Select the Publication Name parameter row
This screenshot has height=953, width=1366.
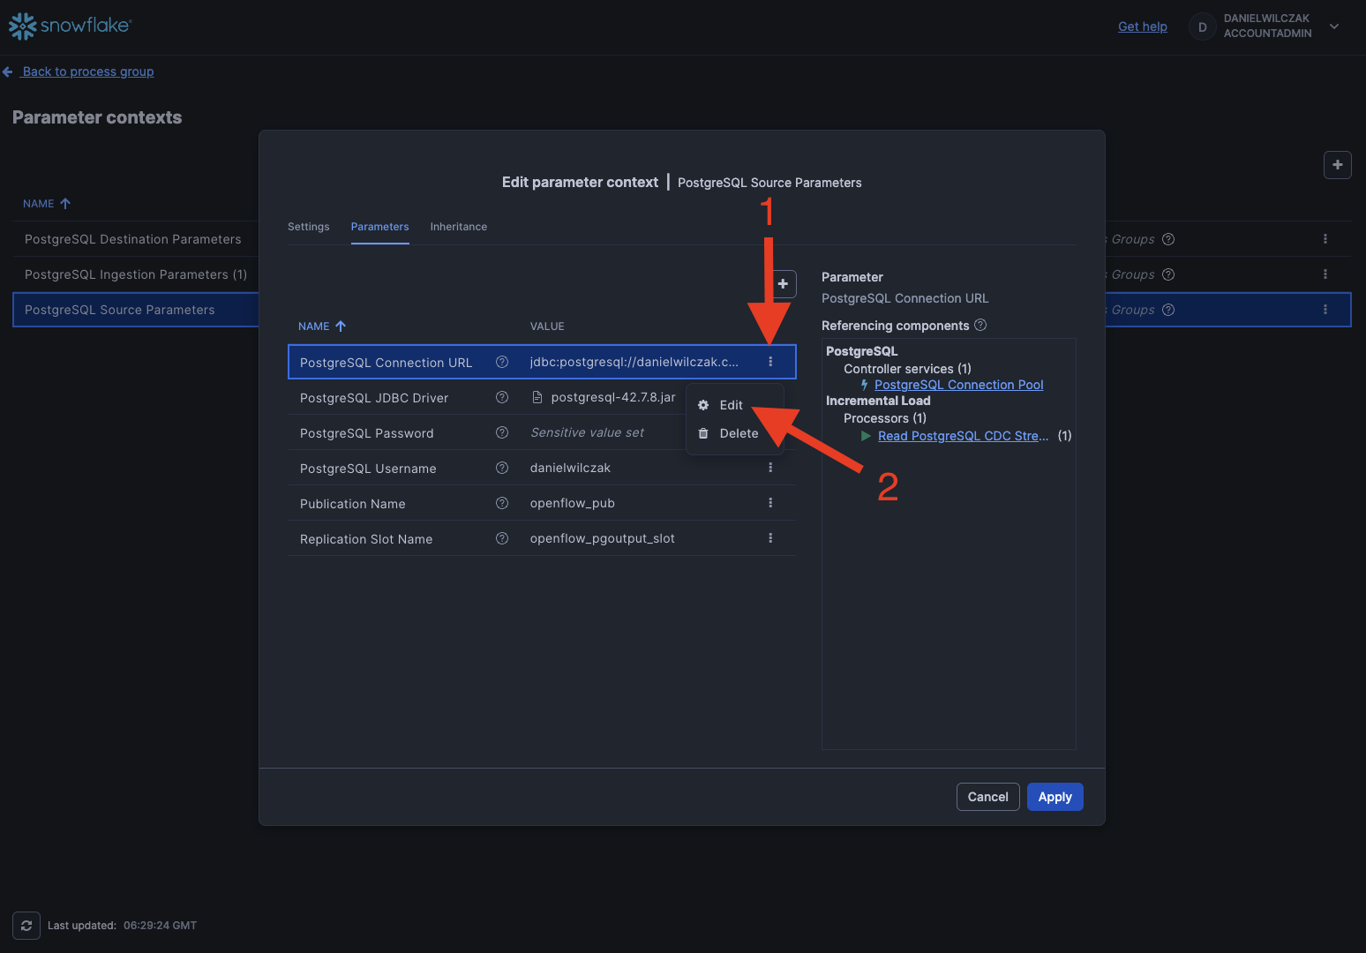click(397, 503)
